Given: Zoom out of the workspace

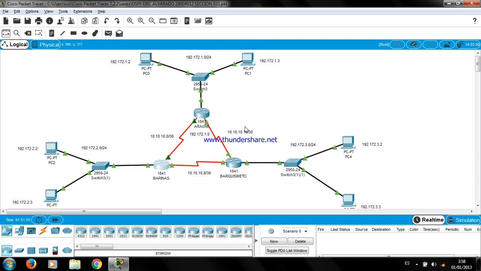Looking at the screenshot, I should point(152,21).
